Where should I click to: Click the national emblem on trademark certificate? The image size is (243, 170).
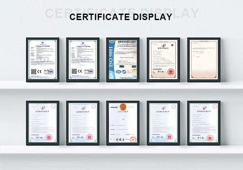123,106
